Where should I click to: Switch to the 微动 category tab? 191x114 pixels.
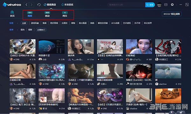pyautogui.click(x=47, y=14)
